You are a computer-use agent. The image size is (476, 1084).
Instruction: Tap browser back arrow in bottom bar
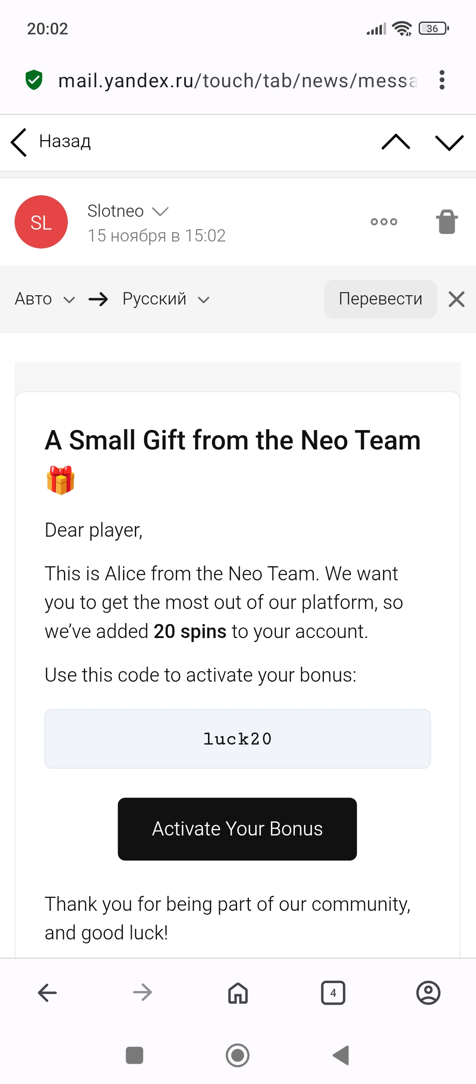(48, 993)
